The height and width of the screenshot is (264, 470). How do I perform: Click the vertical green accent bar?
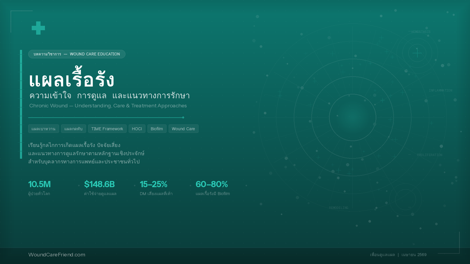(x=21, y=104)
